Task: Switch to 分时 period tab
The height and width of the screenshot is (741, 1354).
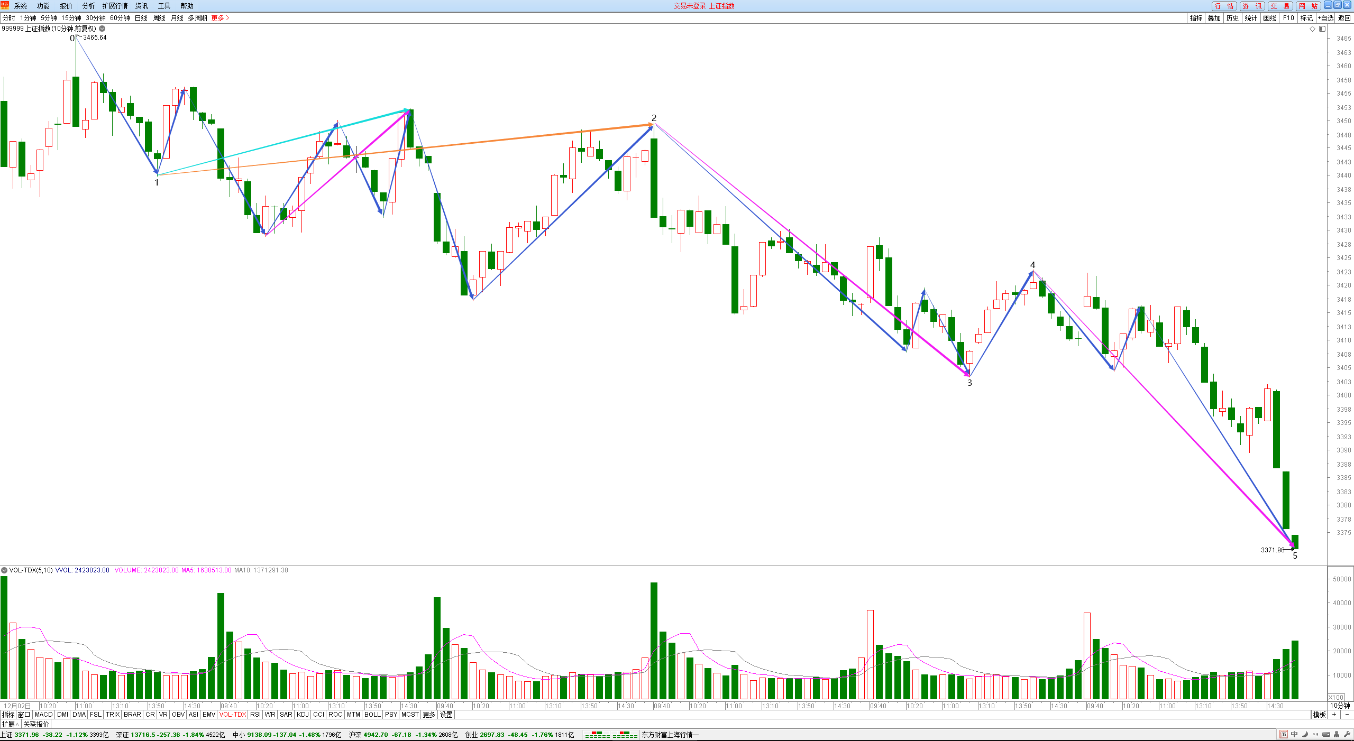Action: pos(9,18)
